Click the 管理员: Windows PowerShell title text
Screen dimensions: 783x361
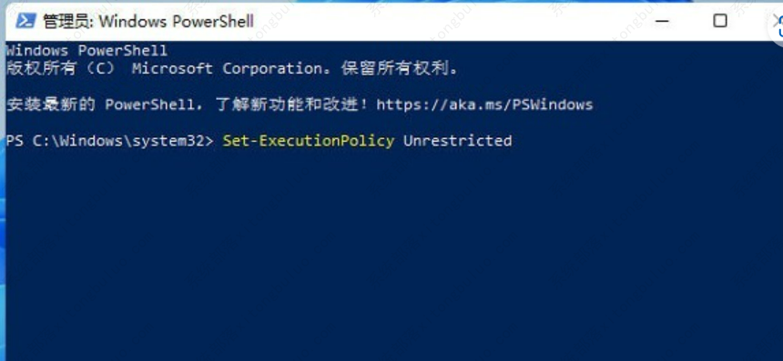[148, 21]
